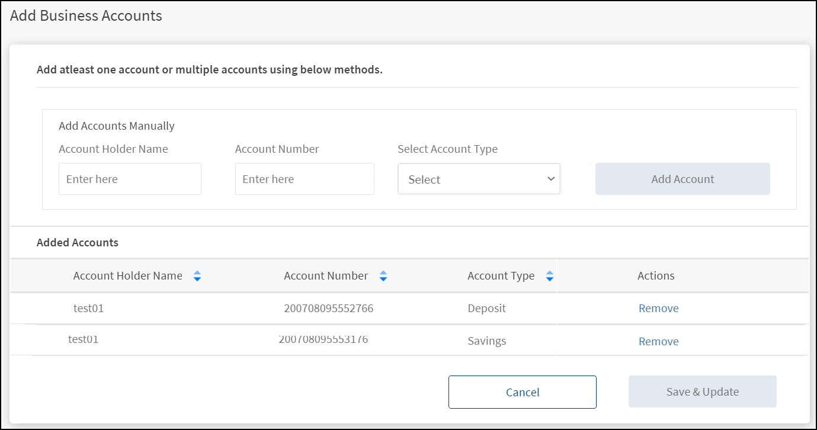Viewport: 817px width, 430px height.
Task: Select test01 in the Deposit row
Action: point(88,309)
